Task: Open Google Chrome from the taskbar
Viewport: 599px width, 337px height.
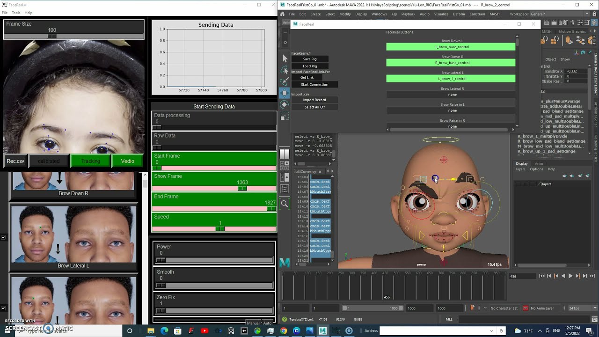Action: [284, 331]
